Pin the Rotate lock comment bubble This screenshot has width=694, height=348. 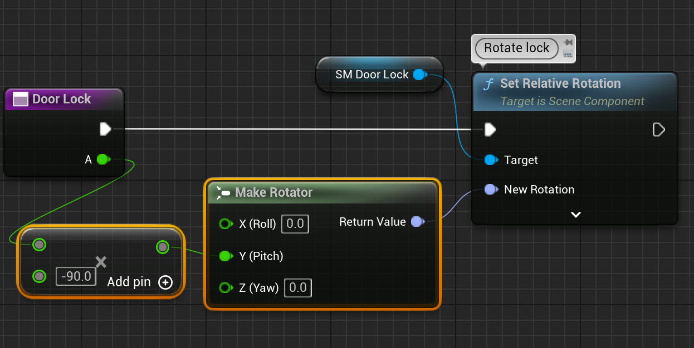pos(568,43)
